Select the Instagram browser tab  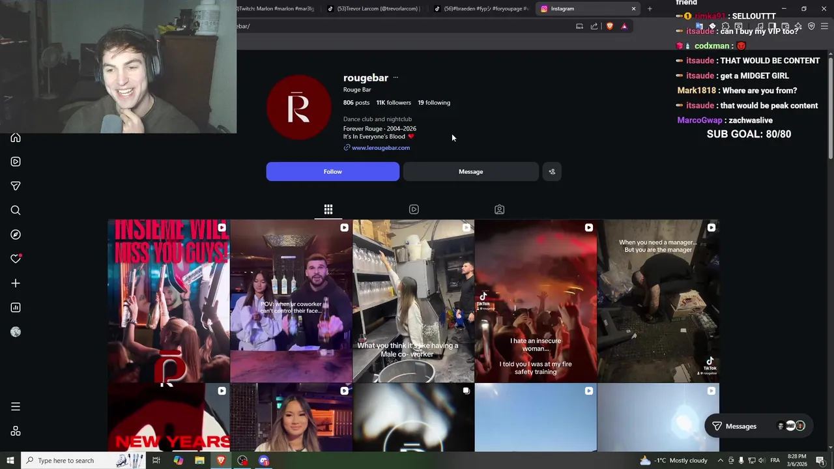[x=588, y=8]
